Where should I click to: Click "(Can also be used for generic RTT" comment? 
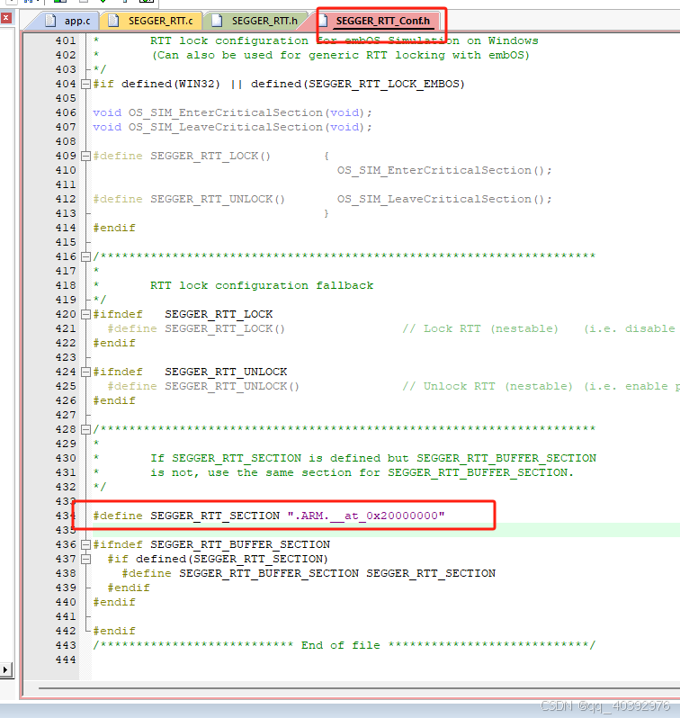point(341,56)
